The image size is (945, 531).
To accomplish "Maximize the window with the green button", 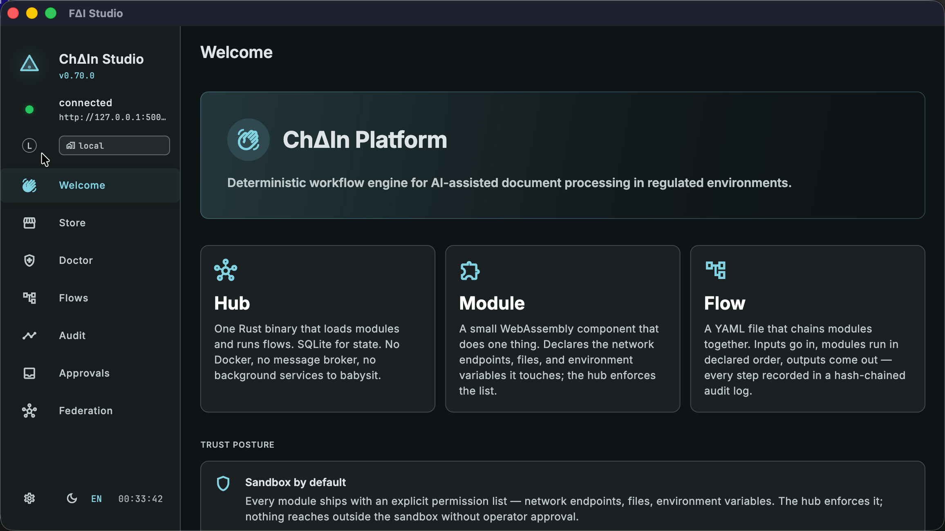I will point(51,13).
